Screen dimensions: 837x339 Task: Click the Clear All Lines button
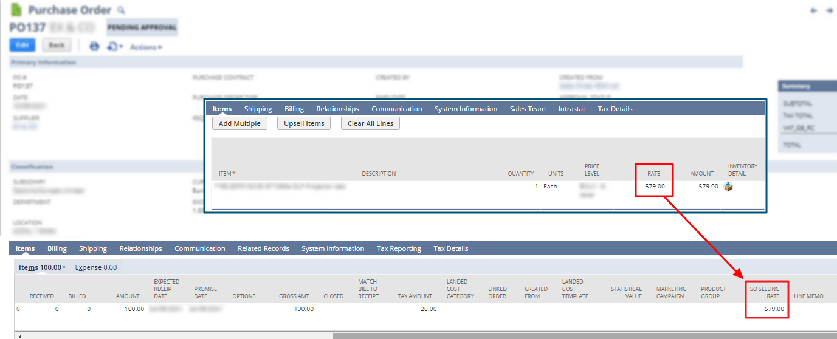pyautogui.click(x=370, y=123)
